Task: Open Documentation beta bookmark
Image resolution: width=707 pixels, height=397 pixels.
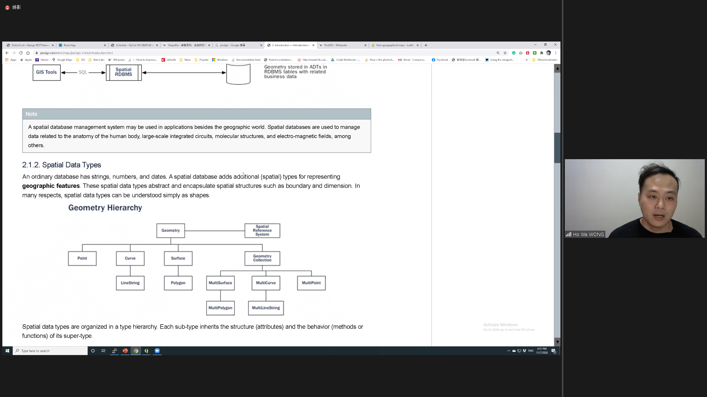Action: 246,60
